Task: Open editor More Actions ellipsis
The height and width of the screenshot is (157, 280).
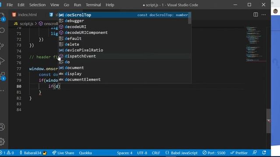Action: (263, 15)
